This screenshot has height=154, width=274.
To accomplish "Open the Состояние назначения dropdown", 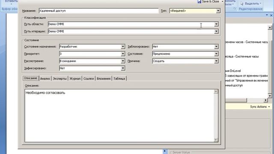I will (x=123, y=47).
